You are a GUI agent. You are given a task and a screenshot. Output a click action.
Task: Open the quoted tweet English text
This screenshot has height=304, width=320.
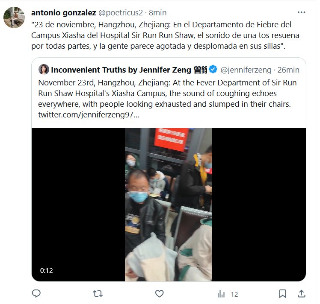[167, 93]
